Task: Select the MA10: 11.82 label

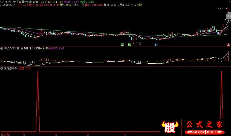Action: point(55,2)
